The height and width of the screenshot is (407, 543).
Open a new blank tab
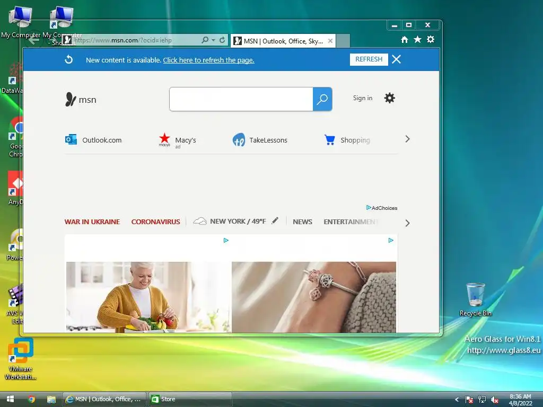tap(343, 41)
